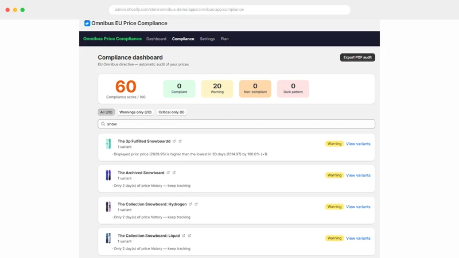Click The Archived Snowboard product thumbnail

108,175
